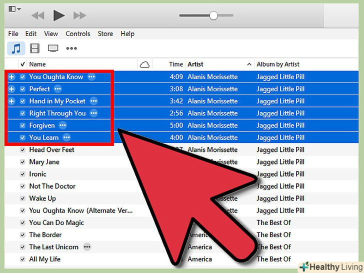Toggle Artist column sort arrow
364x273 pixels.
[x=249, y=64]
